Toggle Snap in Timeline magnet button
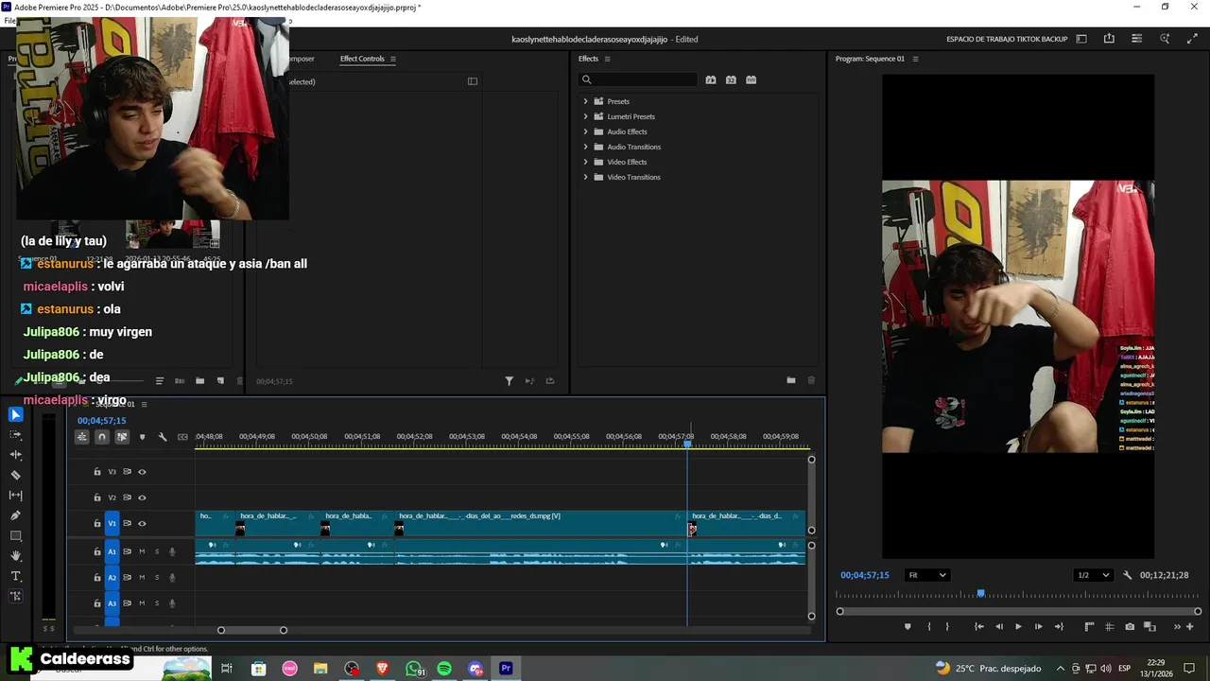Screen dimensions: 1210x681 (102, 437)
